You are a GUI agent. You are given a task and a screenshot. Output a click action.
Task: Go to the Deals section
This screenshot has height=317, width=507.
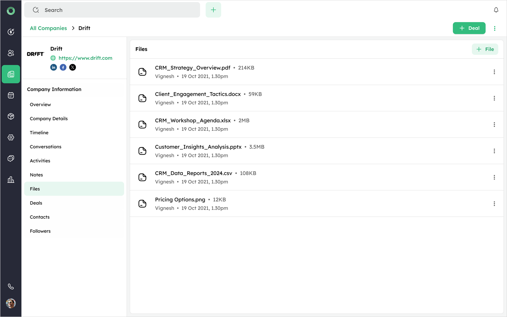(36, 203)
